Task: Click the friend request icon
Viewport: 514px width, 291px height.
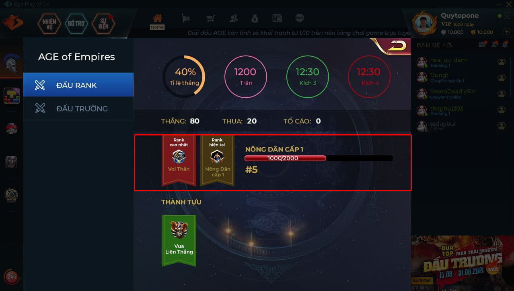Action: point(494,45)
